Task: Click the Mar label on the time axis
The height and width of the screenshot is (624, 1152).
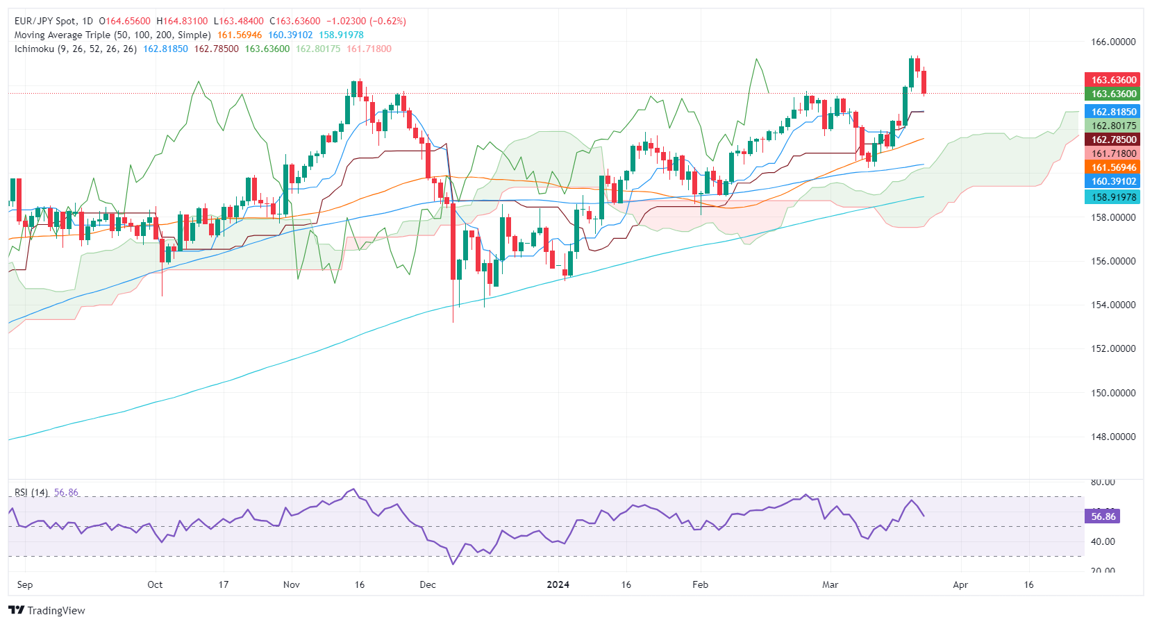Action: pos(830,584)
